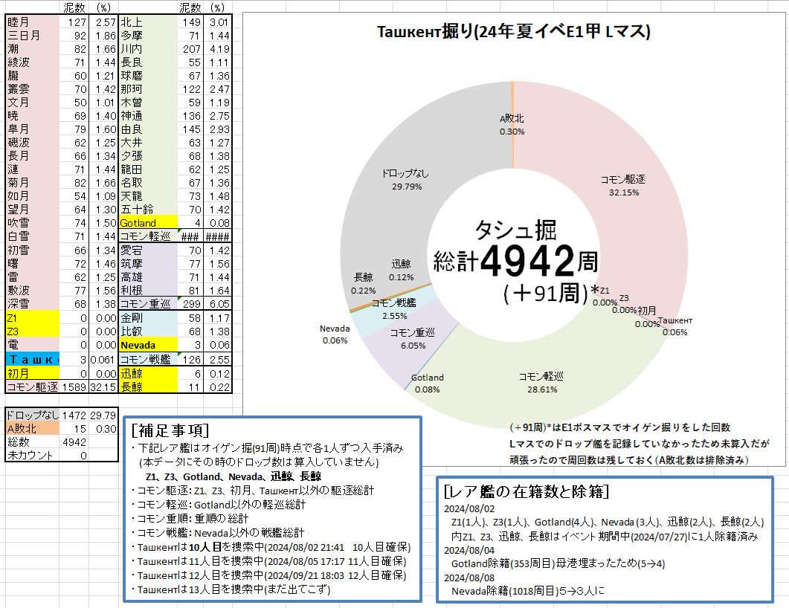This screenshot has height=608, width=789.
Task: Click the 深雪 destroyer cell
Action: tap(32, 304)
